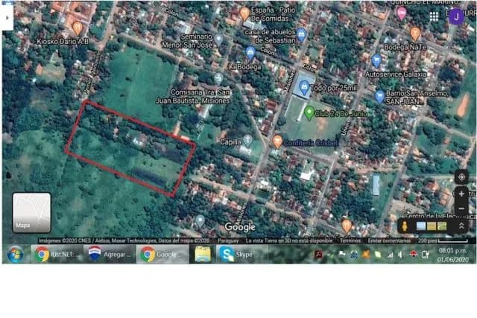Open File Explorer from the taskbar
The height and width of the screenshot is (318, 477).
click(203, 254)
